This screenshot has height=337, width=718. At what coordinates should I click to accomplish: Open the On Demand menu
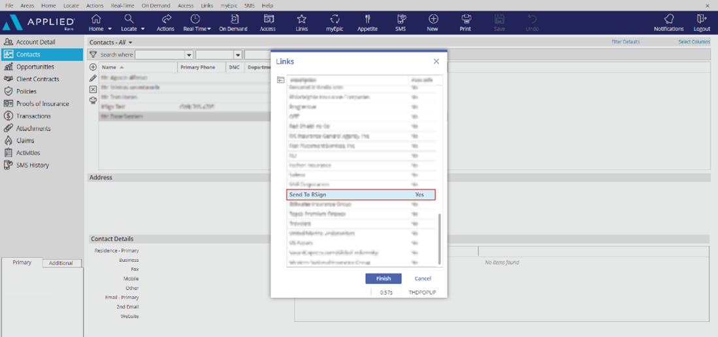(155, 5)
